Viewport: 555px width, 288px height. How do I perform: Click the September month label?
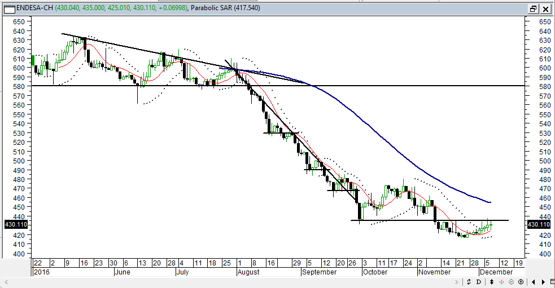[x=319, y=272]
